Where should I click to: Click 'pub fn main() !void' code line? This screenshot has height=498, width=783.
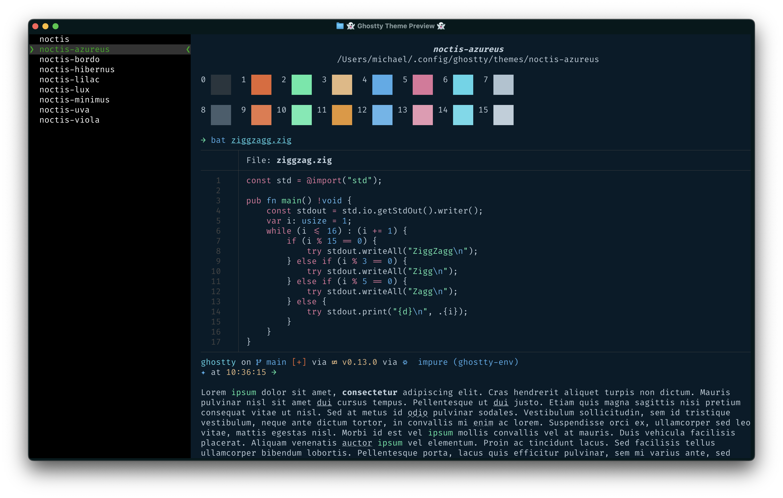299,200
